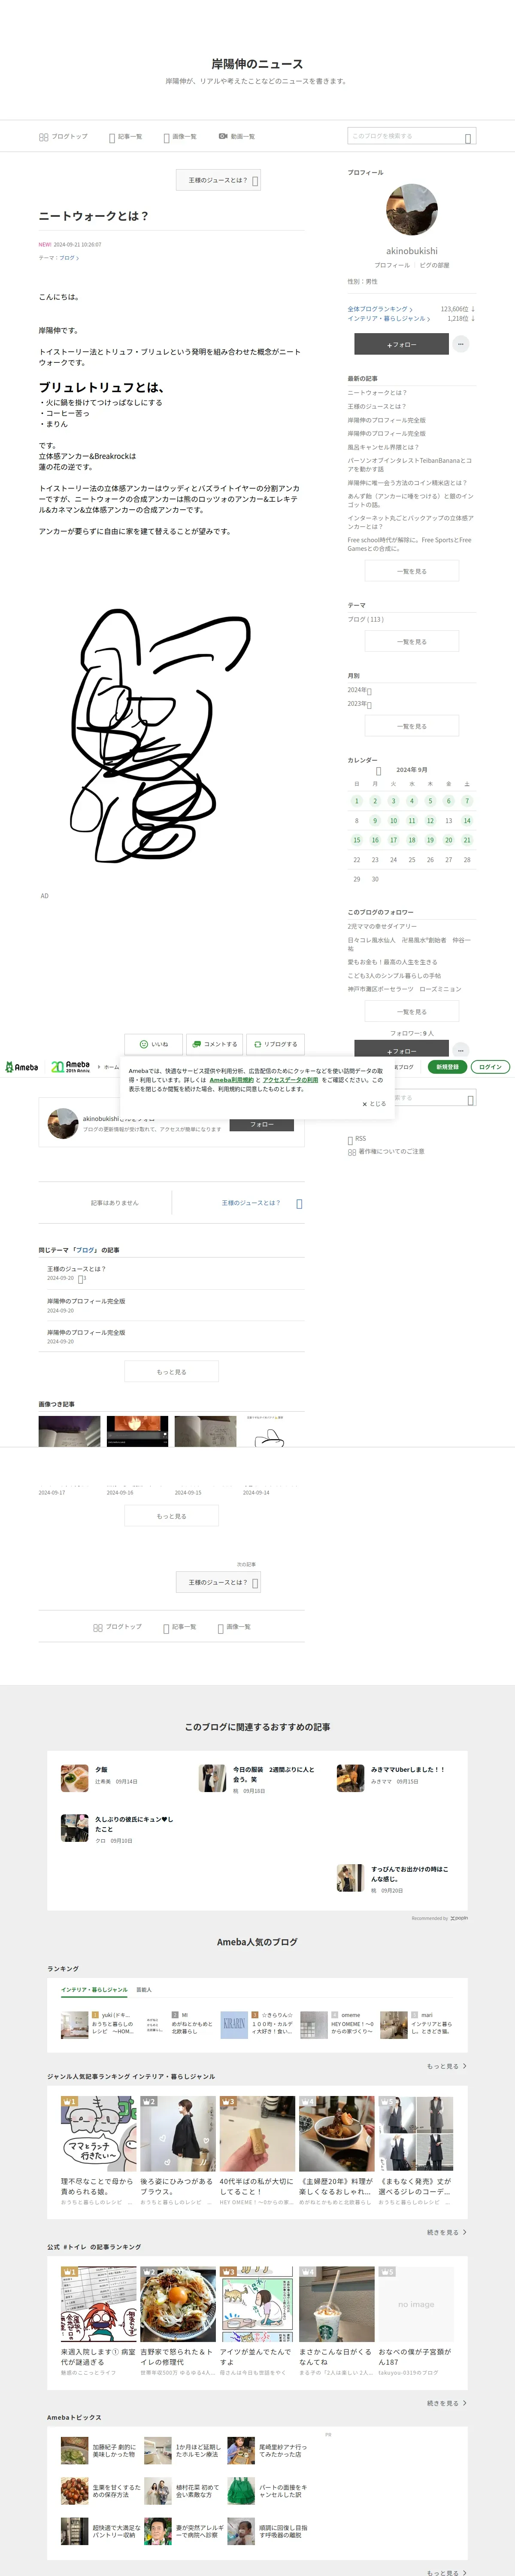Image resolution: width=515 pixels, height=2576 pixels.
Task: Open the ピグの部屋 link
Action: [x=434, y=265]
